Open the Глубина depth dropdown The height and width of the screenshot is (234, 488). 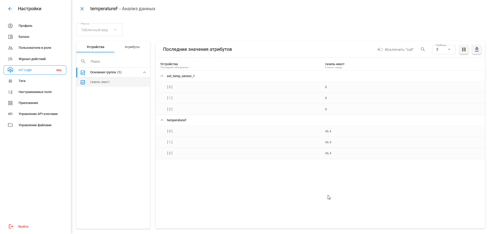tap(444, 50)
